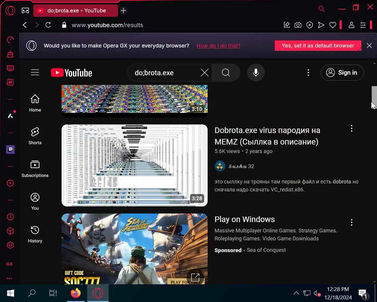Open the Pinboards icon in address bar
Screen dimensions: 377x302
(287, 25)
